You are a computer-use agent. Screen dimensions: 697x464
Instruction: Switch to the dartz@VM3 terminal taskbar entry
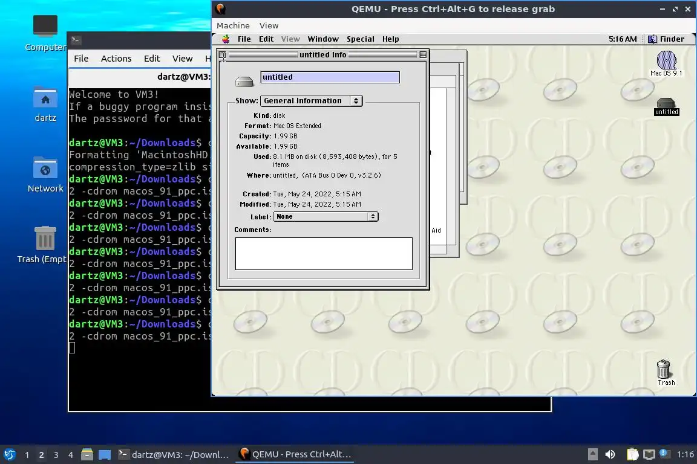[x=174, y=454]
